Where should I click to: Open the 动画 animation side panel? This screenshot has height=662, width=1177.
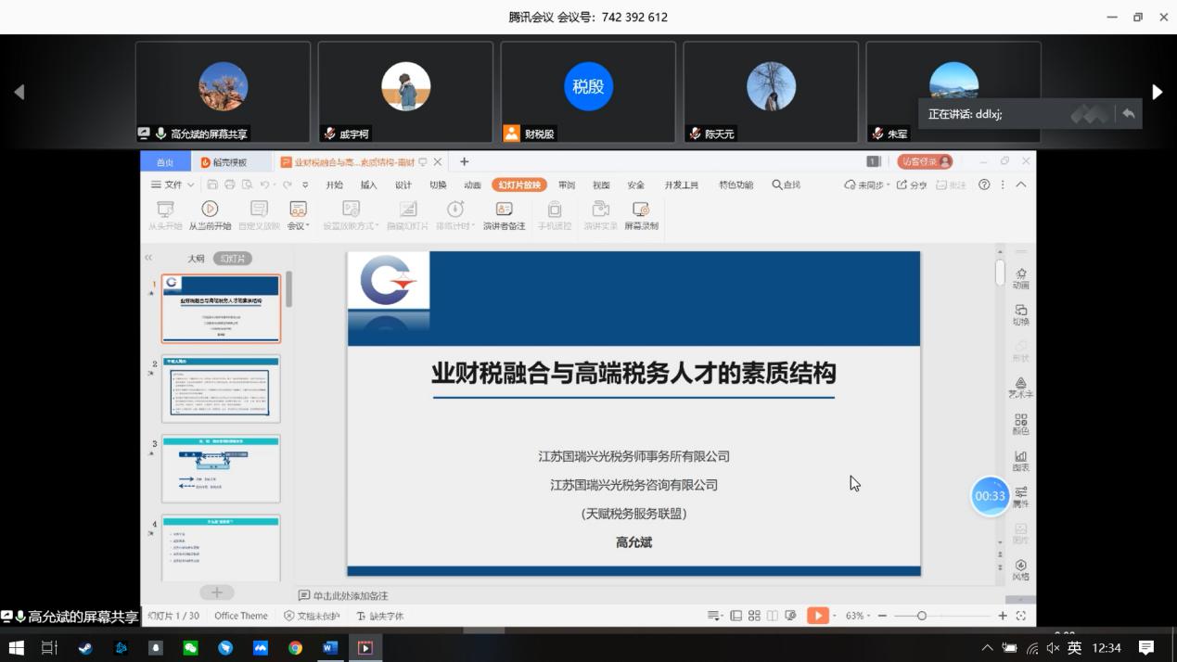coord(1020,277)
